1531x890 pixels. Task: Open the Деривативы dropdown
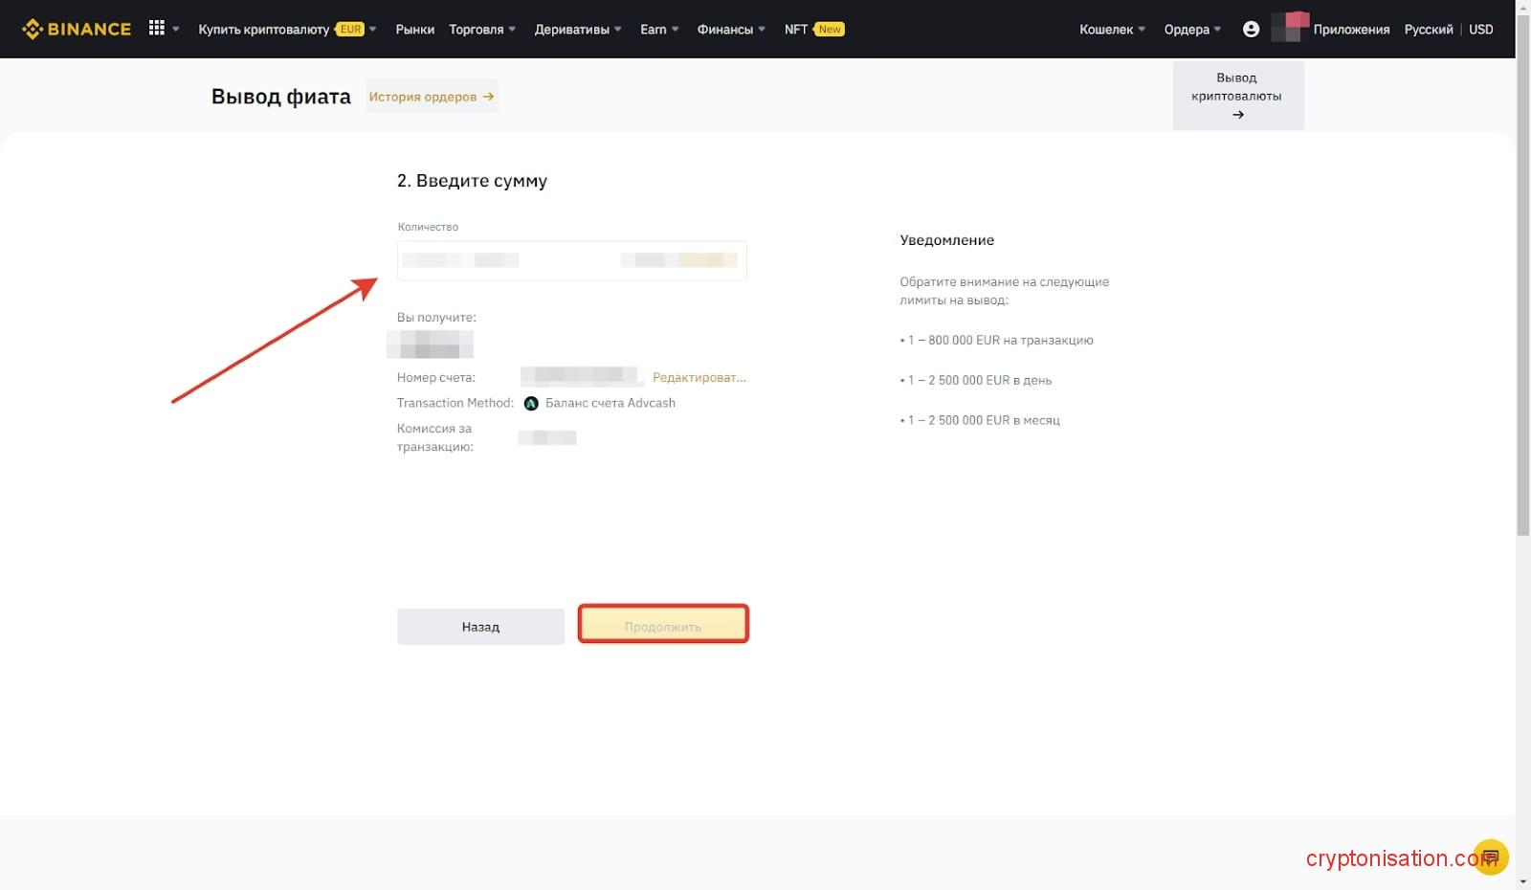(576, 29)
